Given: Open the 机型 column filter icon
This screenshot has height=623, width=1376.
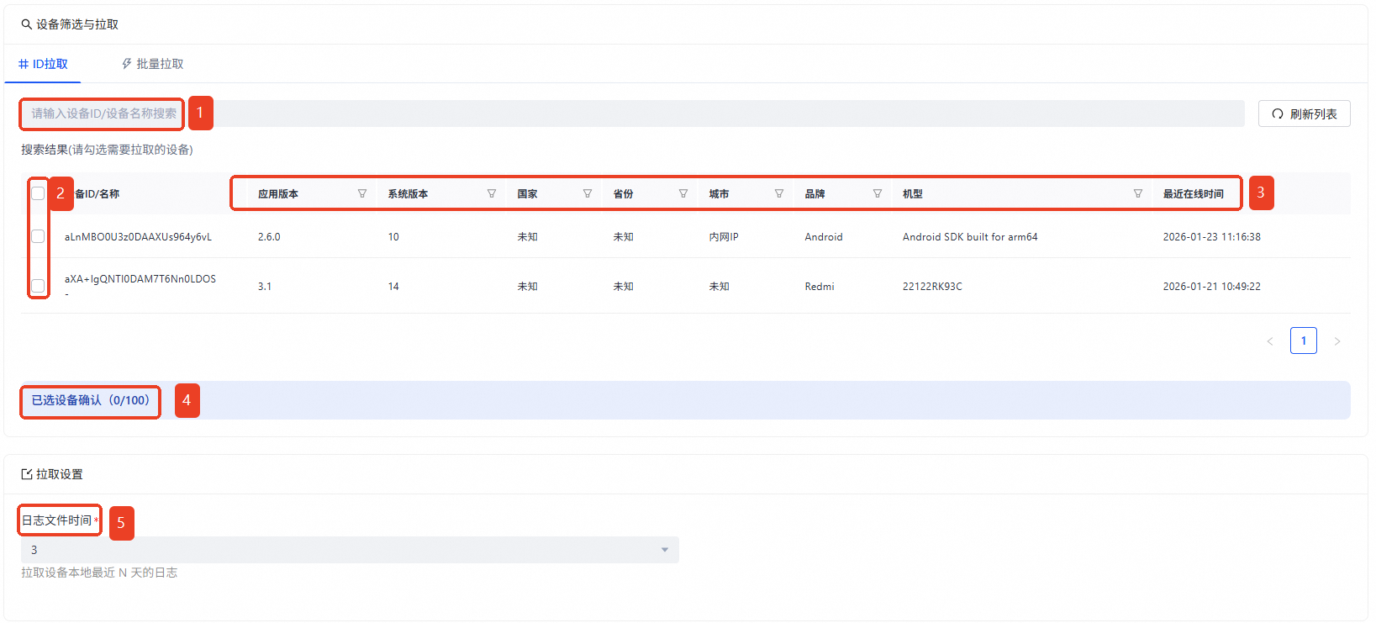Looking at the screenshot, I should [x=1138, y=193].
